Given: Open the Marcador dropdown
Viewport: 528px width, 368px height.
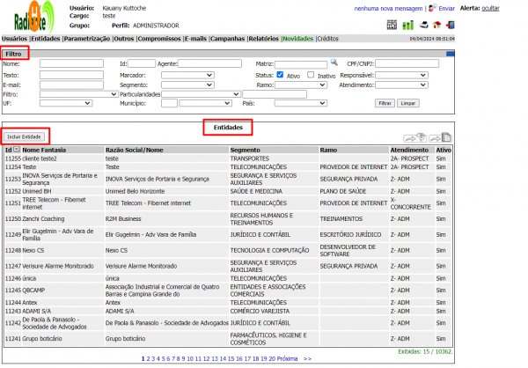Looking at the screenshot, I should pyautogui.click(x=187, y=75).
